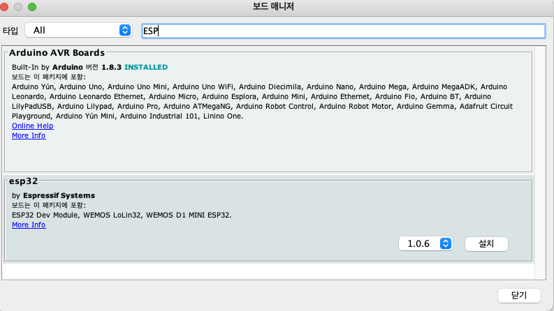Viewport: 554px width, 311px height.
Task: Select the esp32 package heading
Action: [x=23, y=181]
